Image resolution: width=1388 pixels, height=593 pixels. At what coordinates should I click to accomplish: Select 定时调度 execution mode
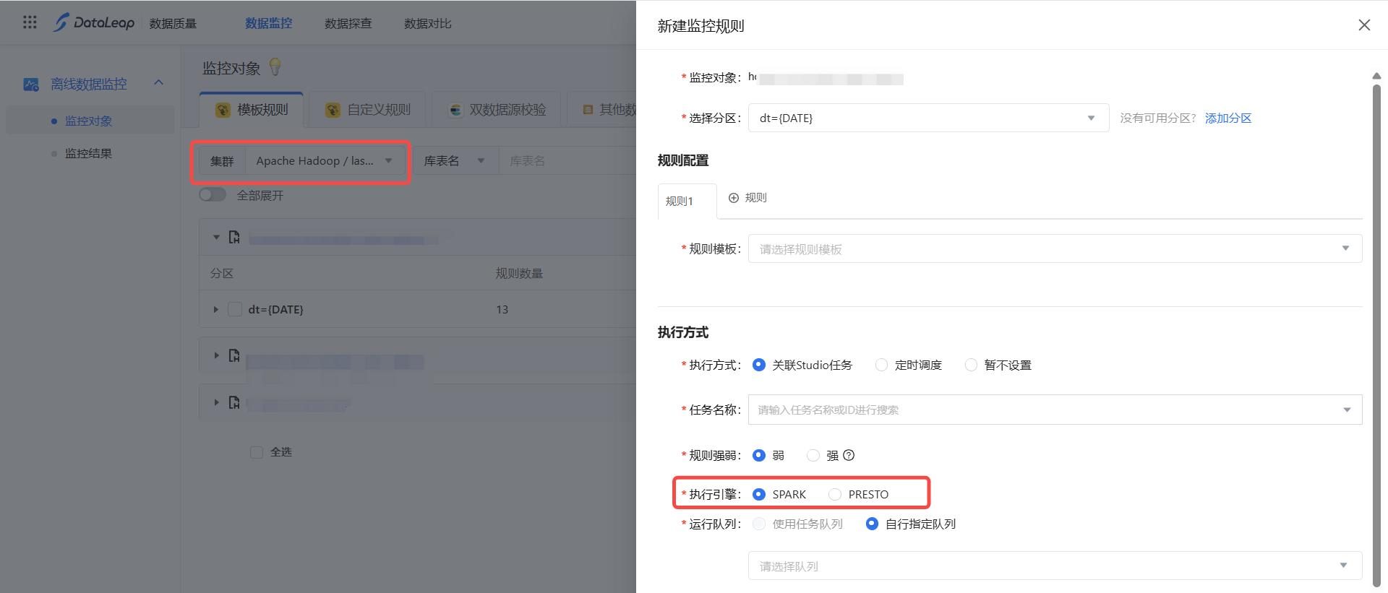click(882, 365)
